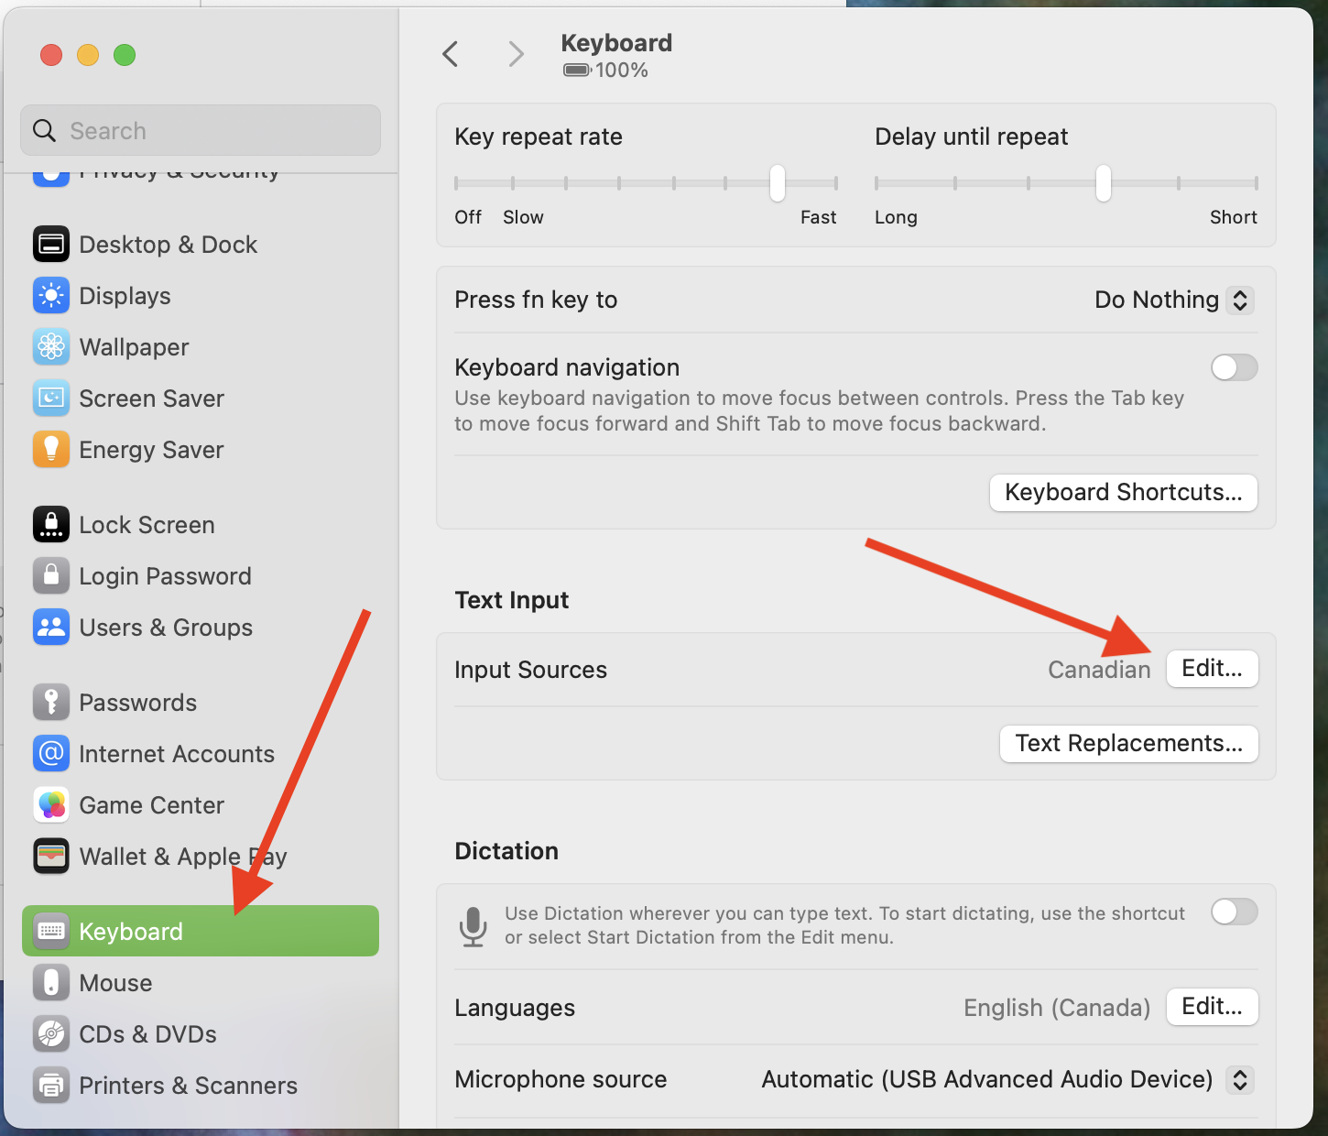Click the back navigation chevron
This screenshot has width=1328, height=1136.
(450, 53)
